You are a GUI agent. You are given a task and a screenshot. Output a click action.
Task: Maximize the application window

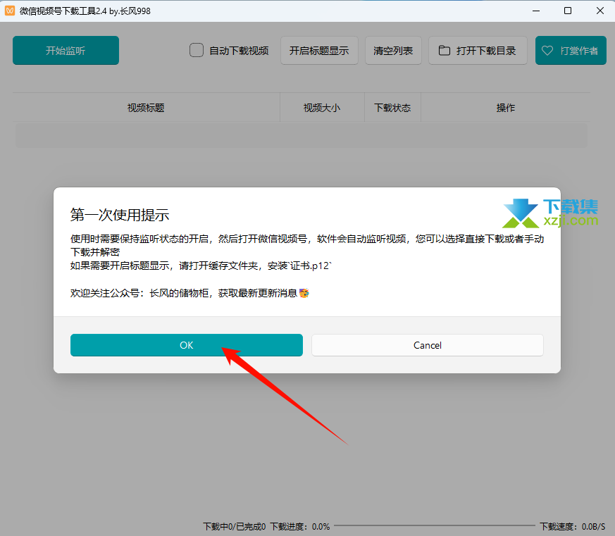pyautogui.click(x=568, y=11)
